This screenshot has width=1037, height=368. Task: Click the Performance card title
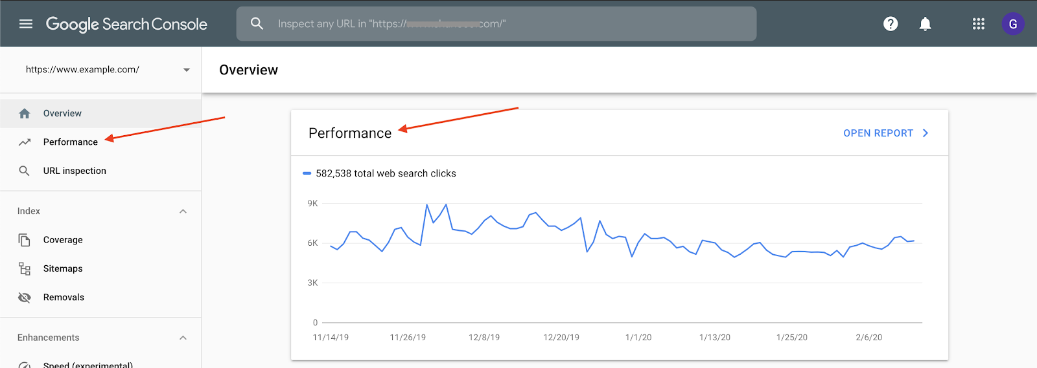pos(350,133)
